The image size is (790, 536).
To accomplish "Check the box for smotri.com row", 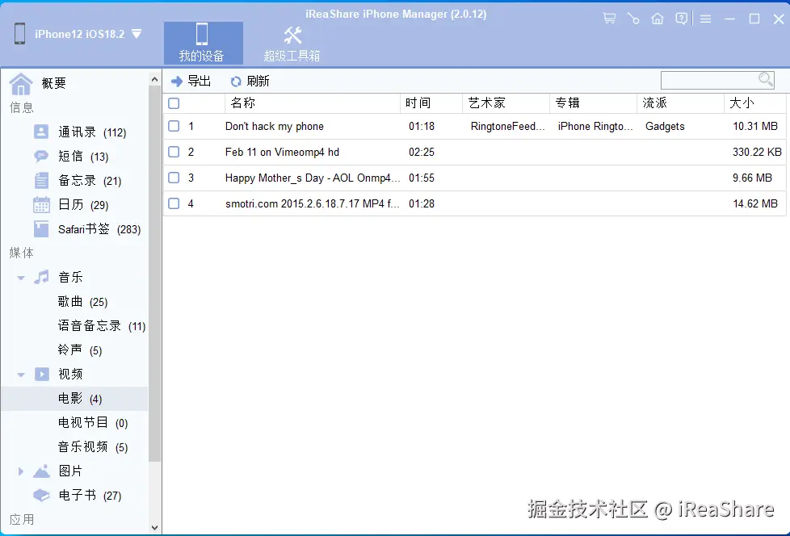I will (174, 203).
